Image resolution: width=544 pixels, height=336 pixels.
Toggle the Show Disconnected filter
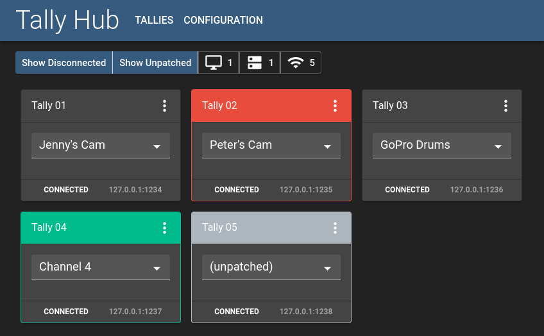[x=64, y=63]
